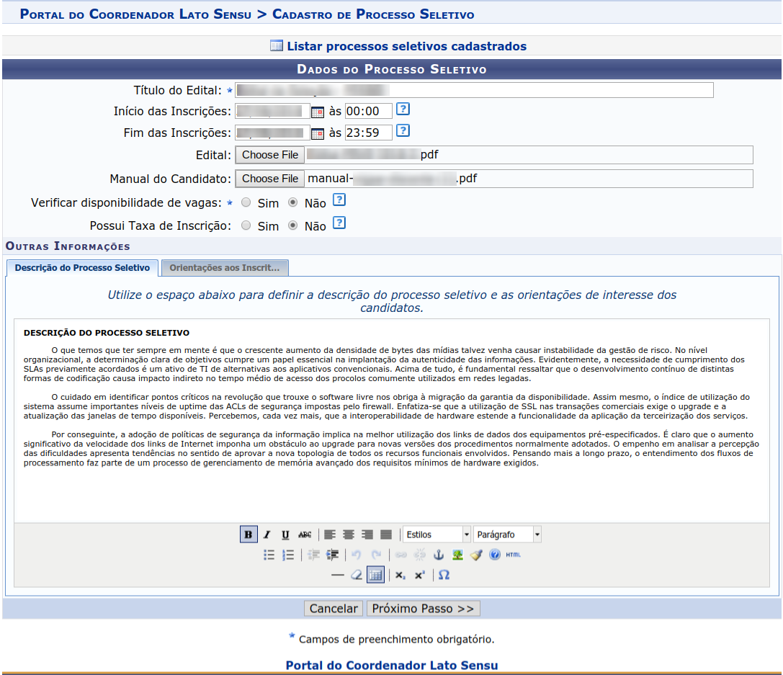This screenshot has height=675, width=783.
Task: Click inside the description text editor area
Action: pyautogui.click(x=392, y=421)
